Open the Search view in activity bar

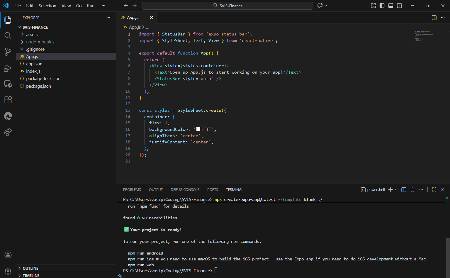[8, 36]
